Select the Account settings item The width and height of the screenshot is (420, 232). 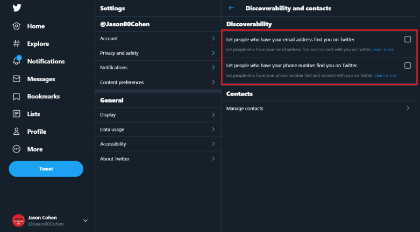(x=158, y=39)
